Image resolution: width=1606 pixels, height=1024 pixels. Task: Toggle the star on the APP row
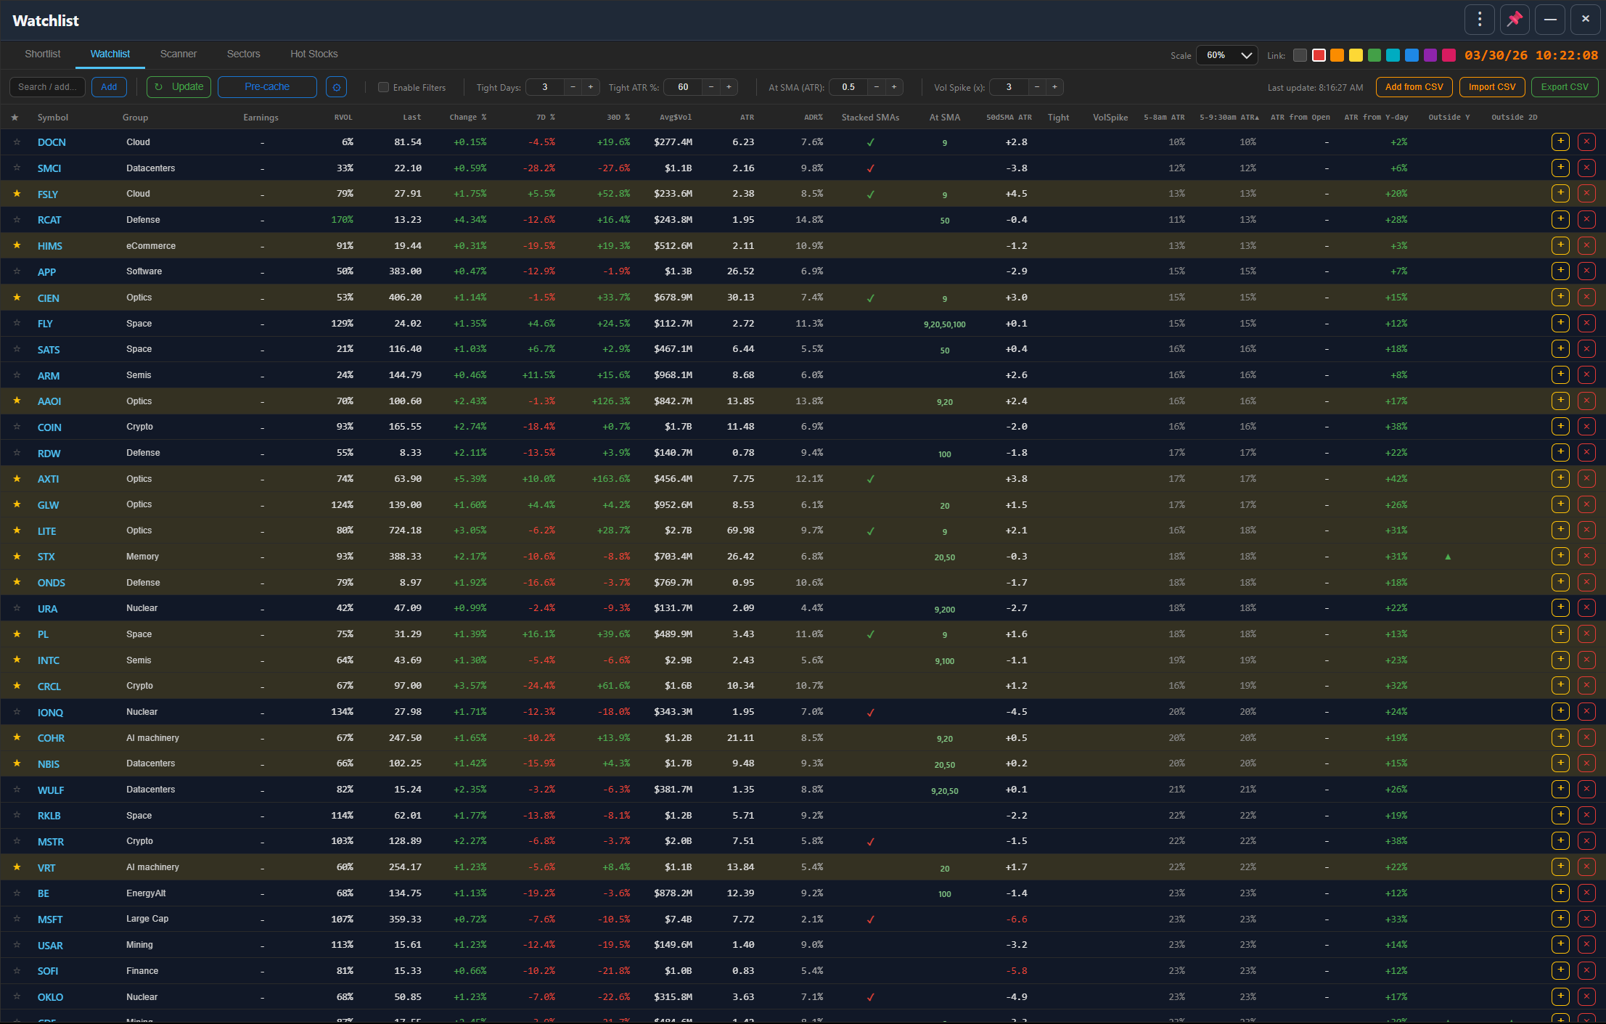[17, 271]
